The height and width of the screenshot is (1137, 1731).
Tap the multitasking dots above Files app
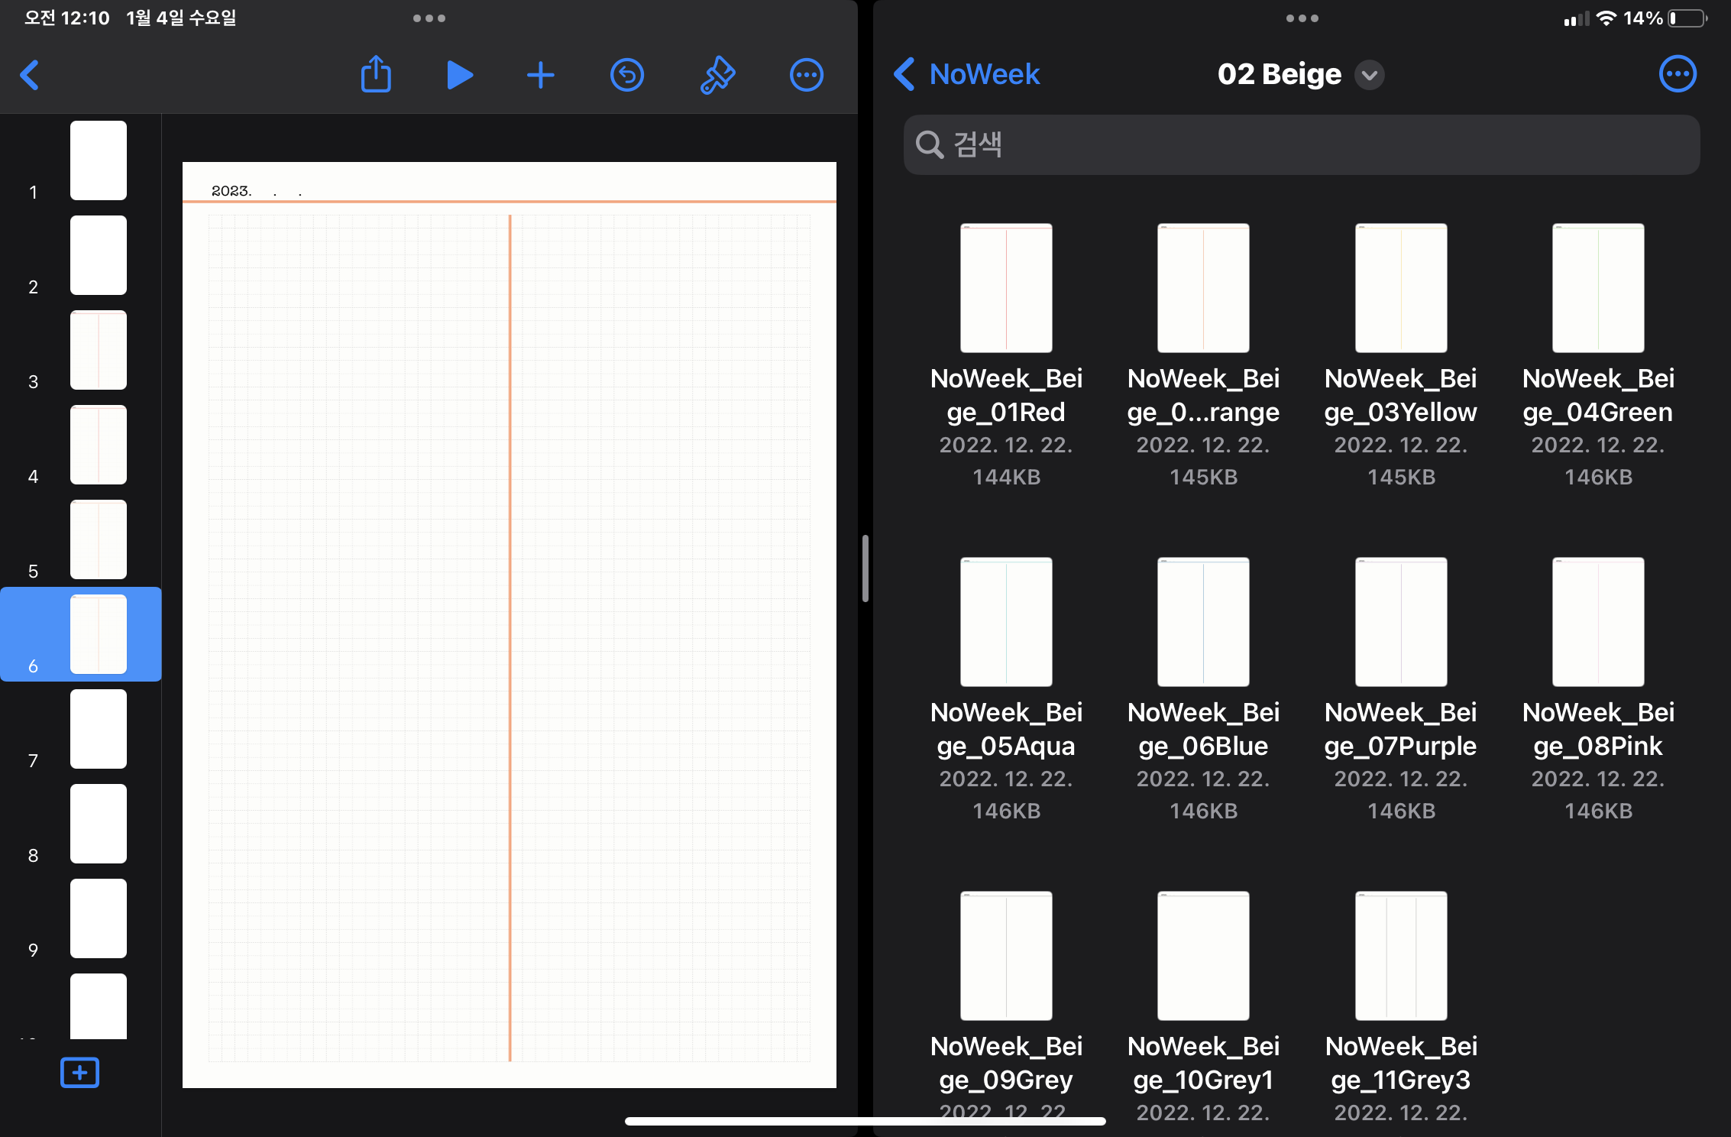click(x=1302, y=18)
